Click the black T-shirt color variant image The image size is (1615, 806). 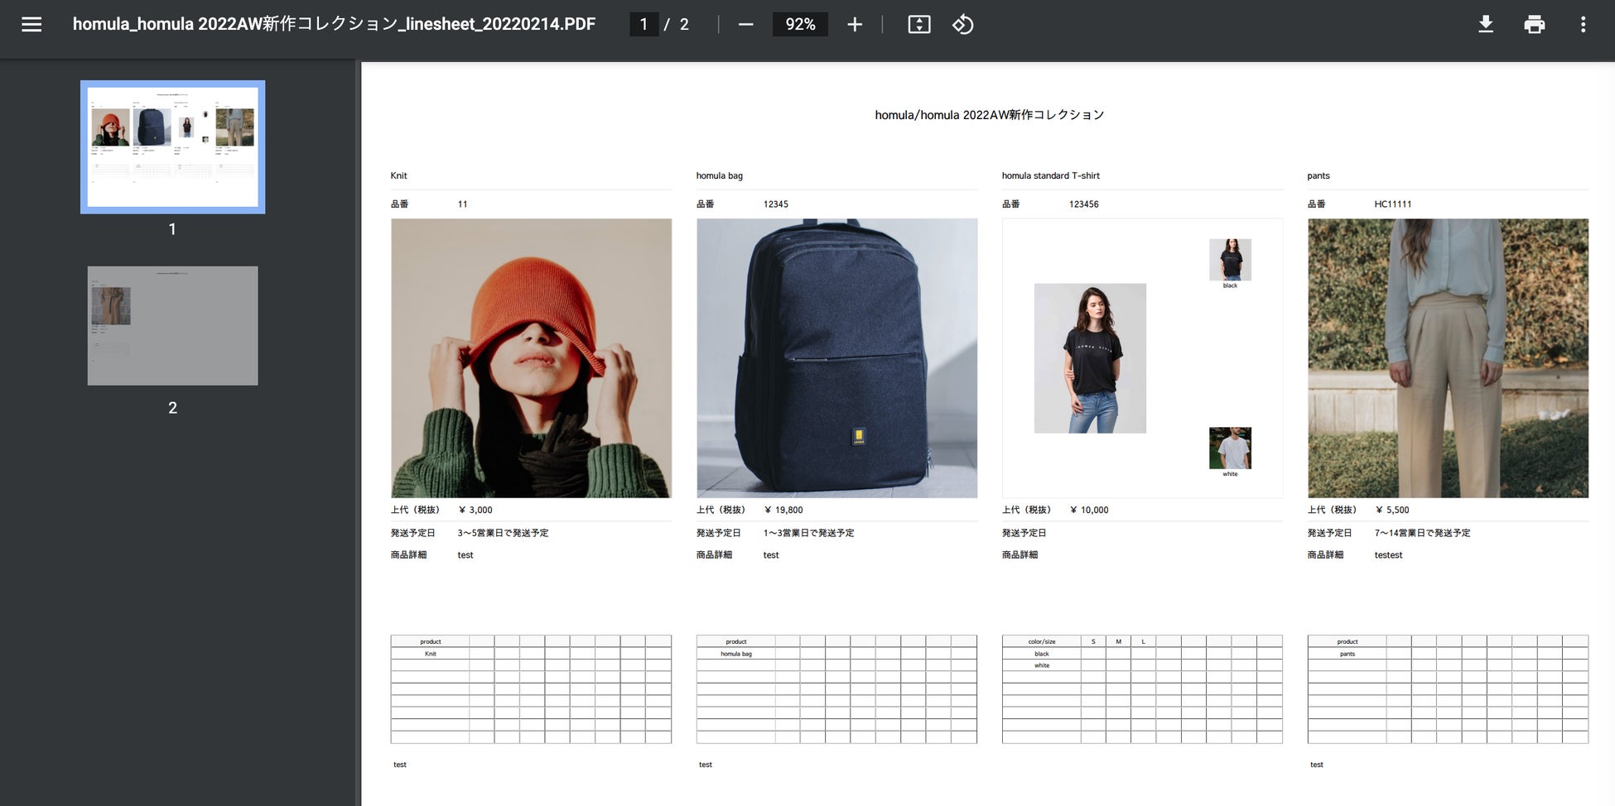[x=1230, y=260]
